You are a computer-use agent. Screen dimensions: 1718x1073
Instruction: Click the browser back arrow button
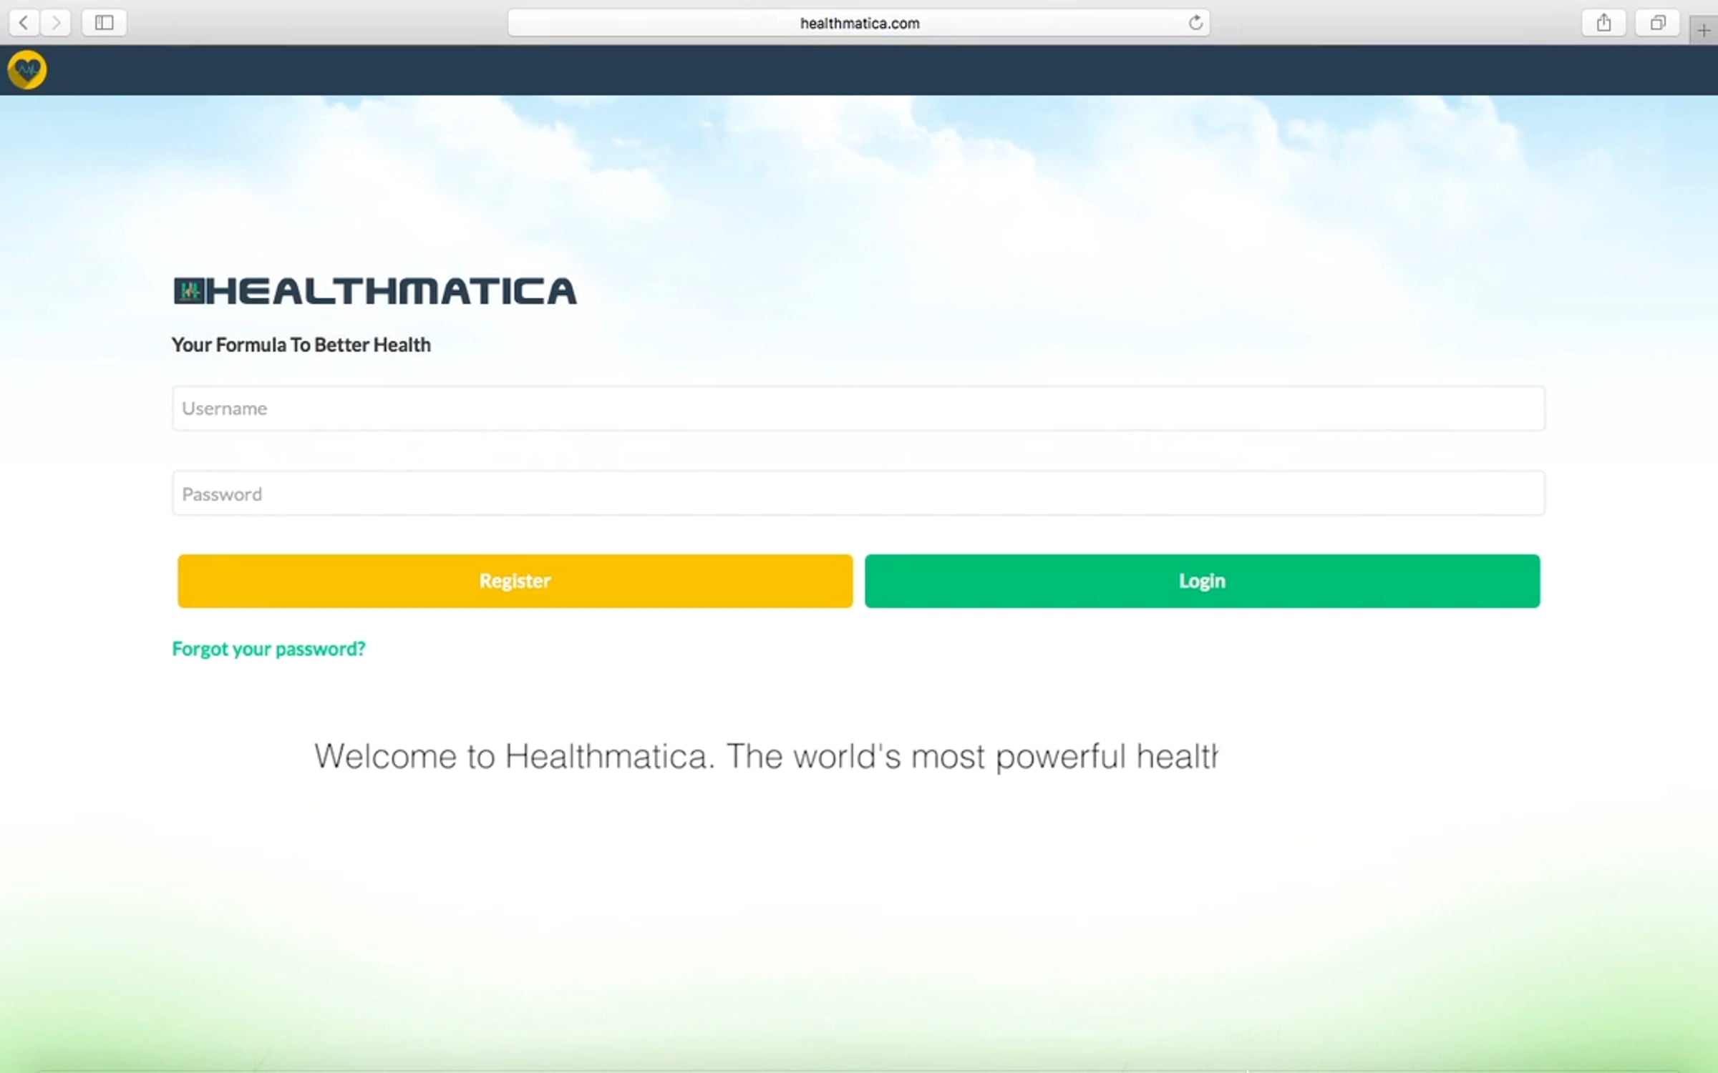(x=24, y=23)
